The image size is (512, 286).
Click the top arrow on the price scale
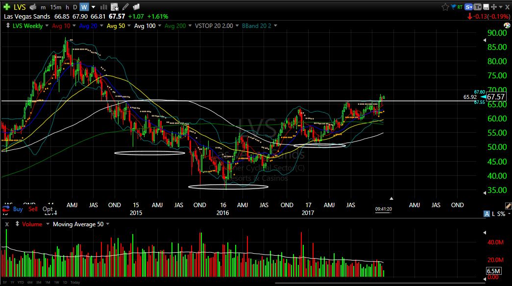pyautogui.click(x=485, y=40)
